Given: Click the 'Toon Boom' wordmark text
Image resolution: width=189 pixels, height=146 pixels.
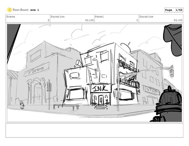Looking at the screenshot, I should [x=20, y=10].
